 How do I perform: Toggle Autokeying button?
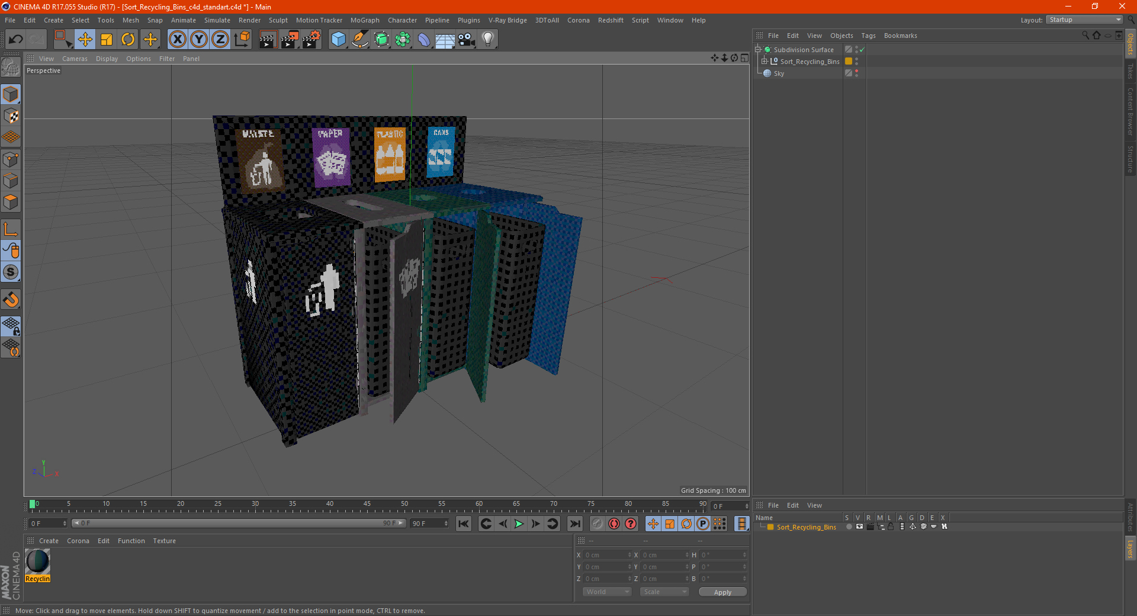pos(614,524)
